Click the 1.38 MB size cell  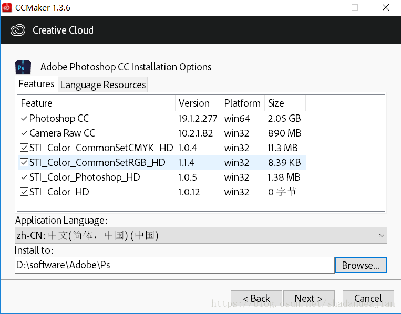pyautogui.click(x=284, y=177)
